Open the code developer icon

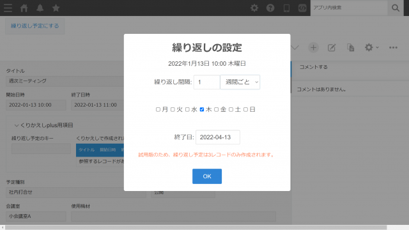[302, 8]
